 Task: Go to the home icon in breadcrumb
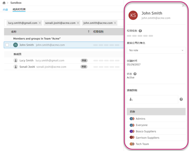pyautogui.click(x=4, y=3)
